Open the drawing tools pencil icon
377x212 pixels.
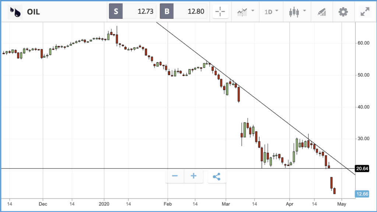click(321, 12)
